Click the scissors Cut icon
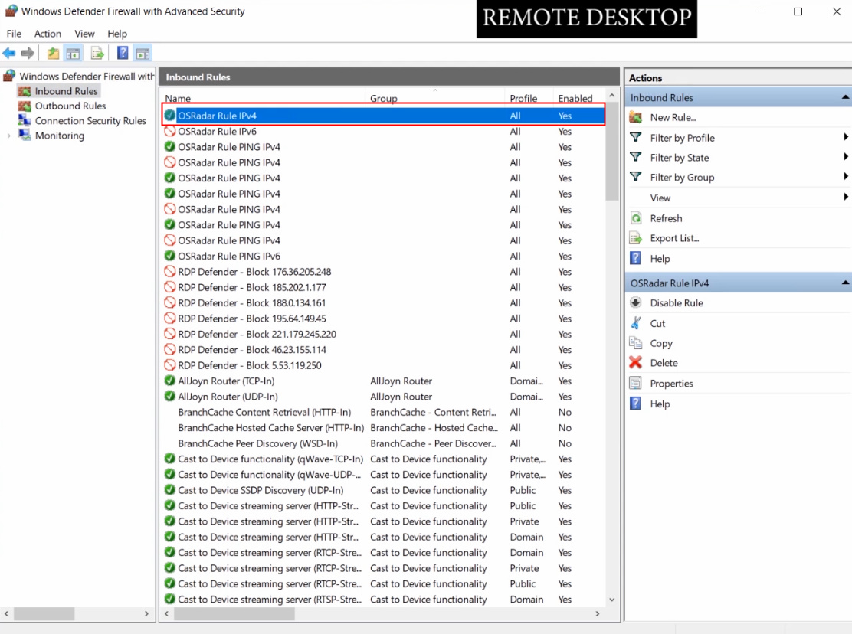Screen dimensions: 852x634 point(636,324)
